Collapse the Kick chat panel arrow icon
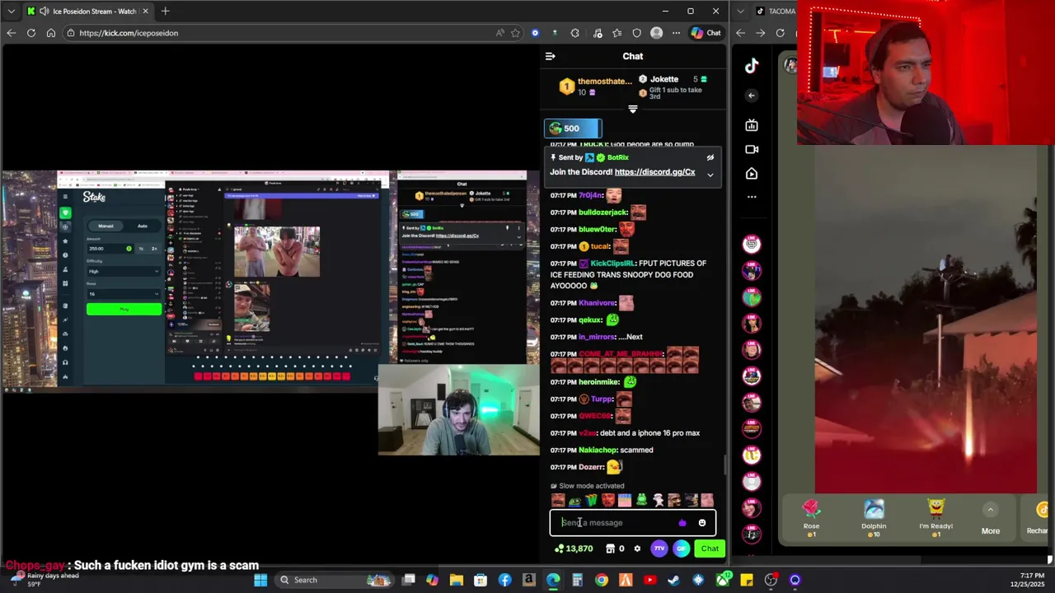1055x593 pixels. 550,56
